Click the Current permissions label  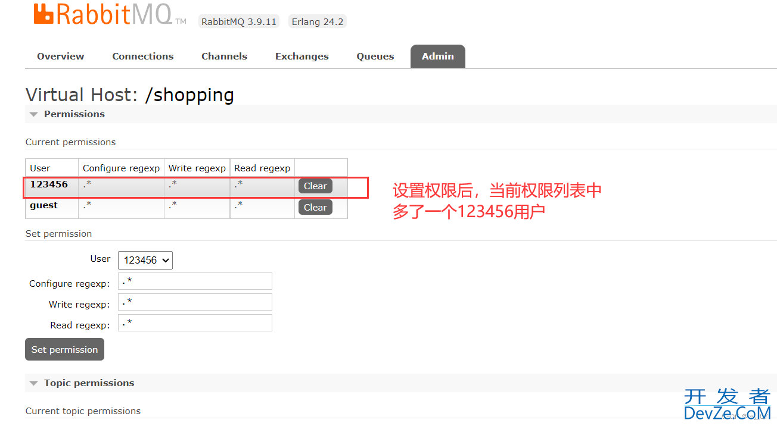coord(71,142)
